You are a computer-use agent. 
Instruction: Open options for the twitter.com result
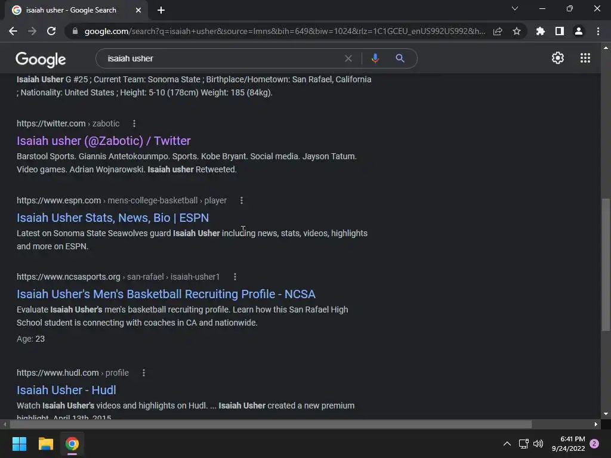[x=134, y=123]
